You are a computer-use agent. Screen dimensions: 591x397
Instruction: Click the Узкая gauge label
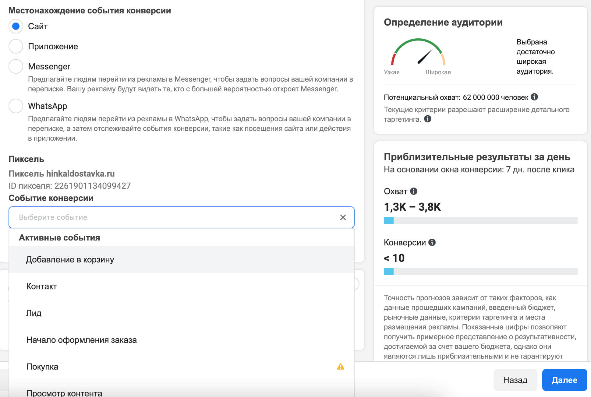(391, 72)
